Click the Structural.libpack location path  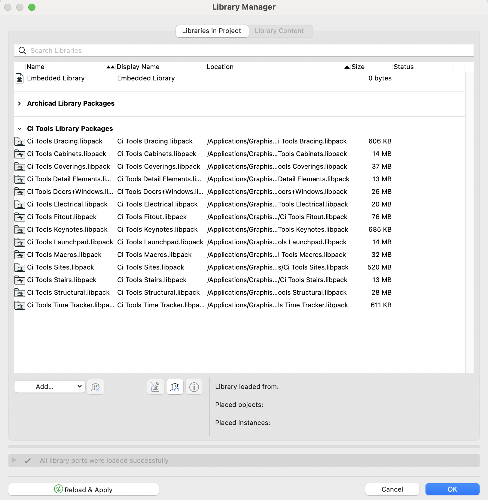[x=277, y=293]
